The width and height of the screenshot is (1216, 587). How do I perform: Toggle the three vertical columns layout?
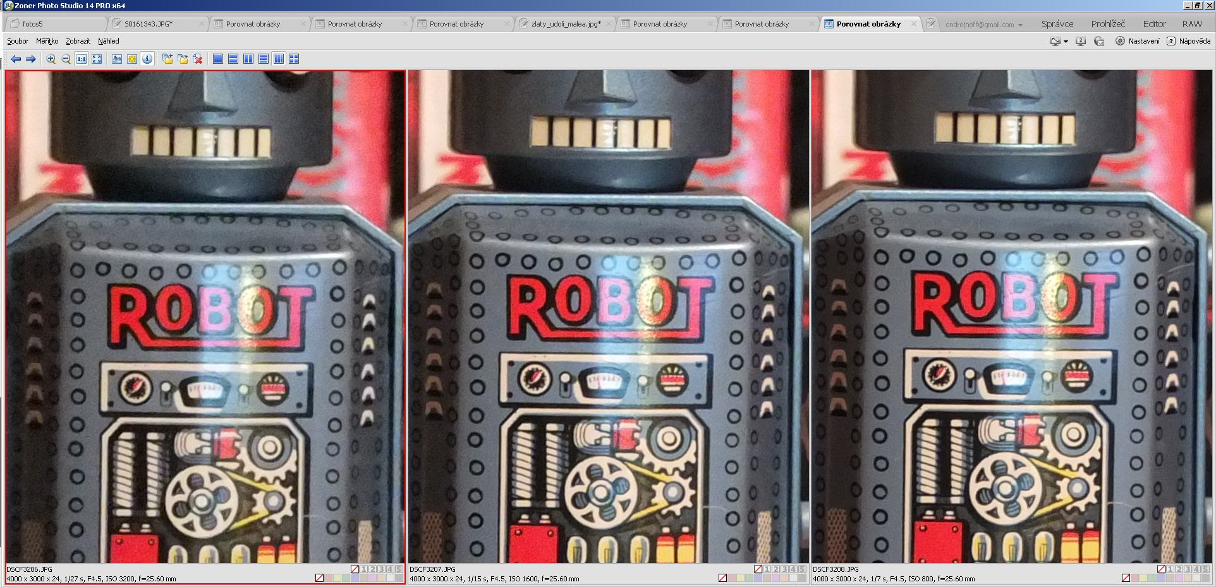279,59
